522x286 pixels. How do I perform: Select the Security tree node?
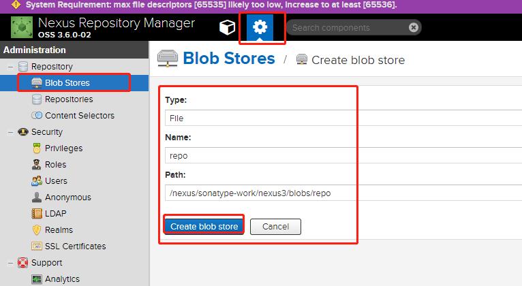pyautogui.click(x=47, y=132)
